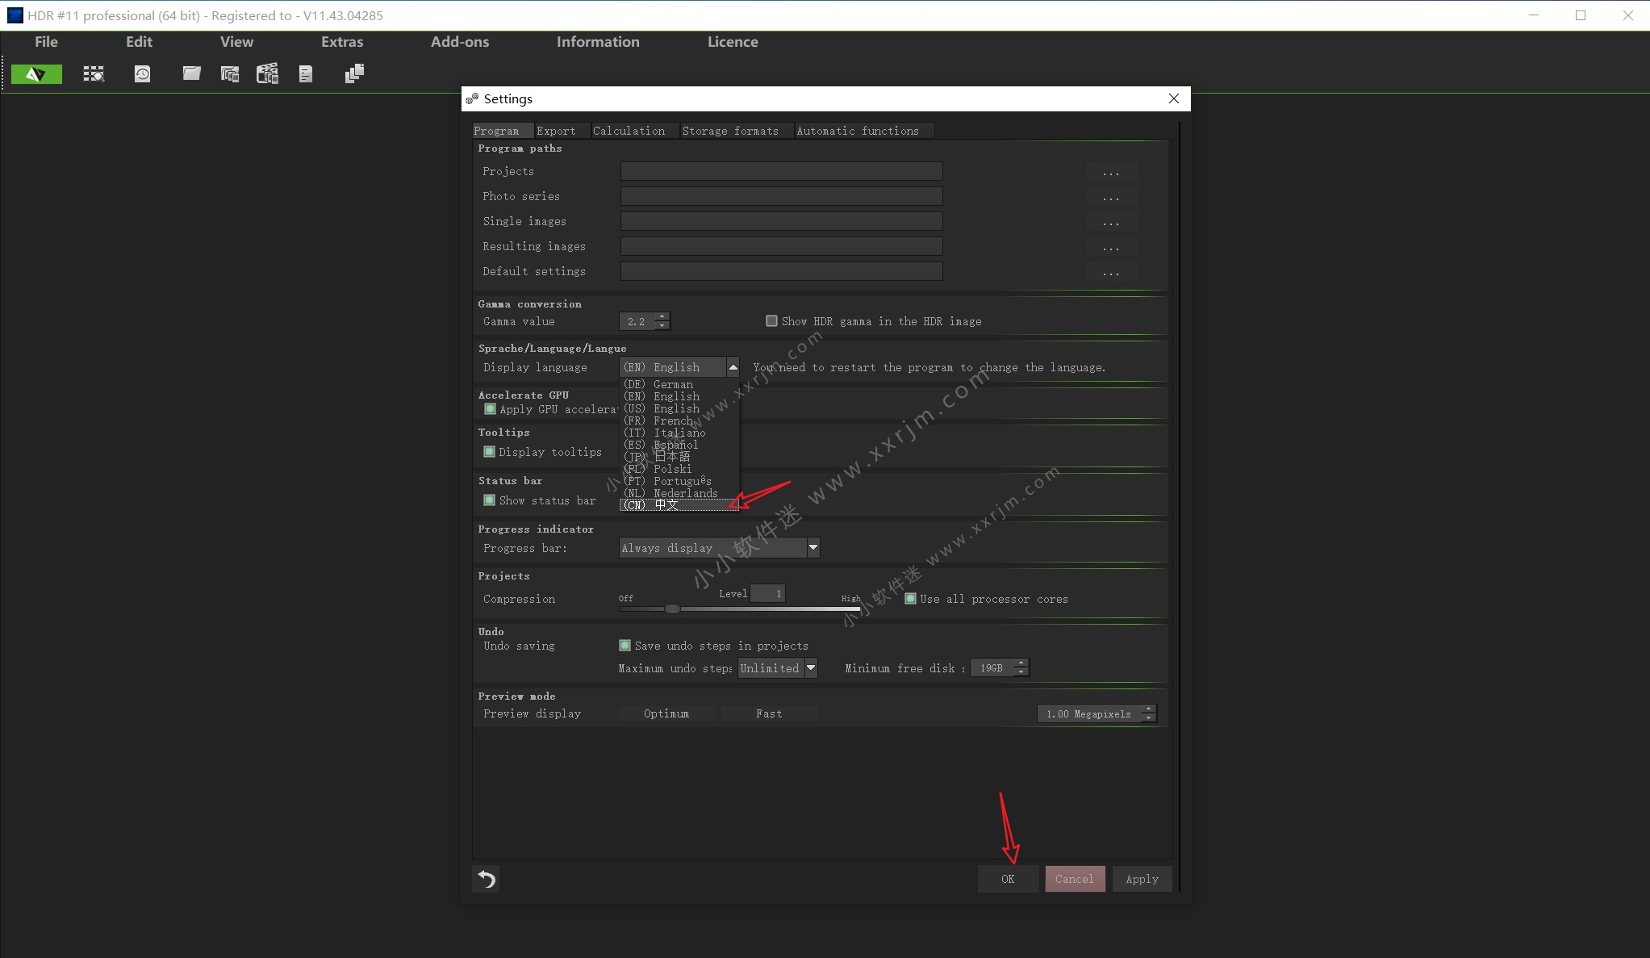
Task: Open Maximum undo steps Unlimited dropdown
Action: [x=811, y=668]
